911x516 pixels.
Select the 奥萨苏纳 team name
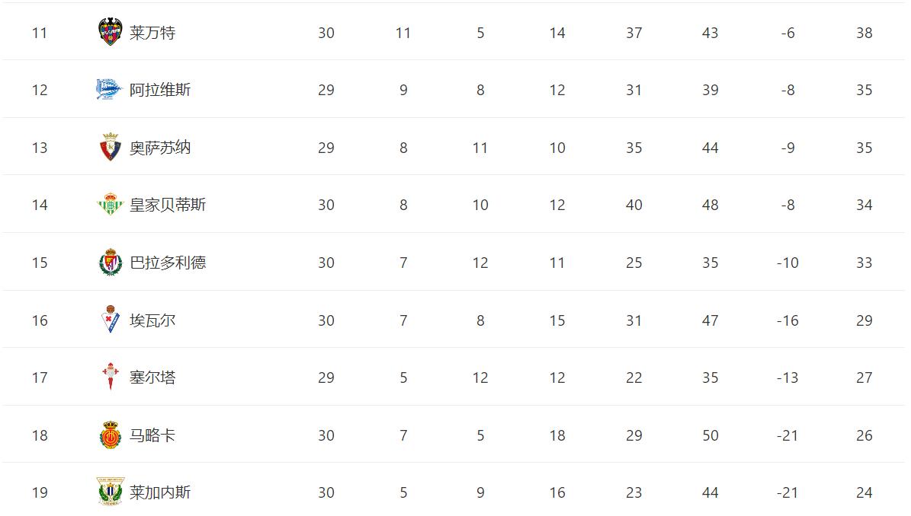coord(160,148)
